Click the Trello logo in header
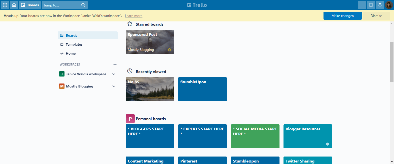 (197, 5)
